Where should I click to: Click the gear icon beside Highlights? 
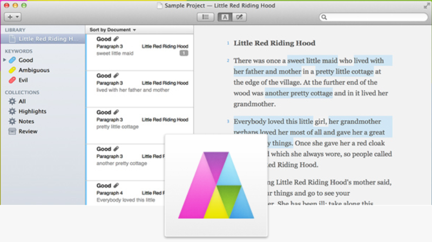(x=12, y=112)
